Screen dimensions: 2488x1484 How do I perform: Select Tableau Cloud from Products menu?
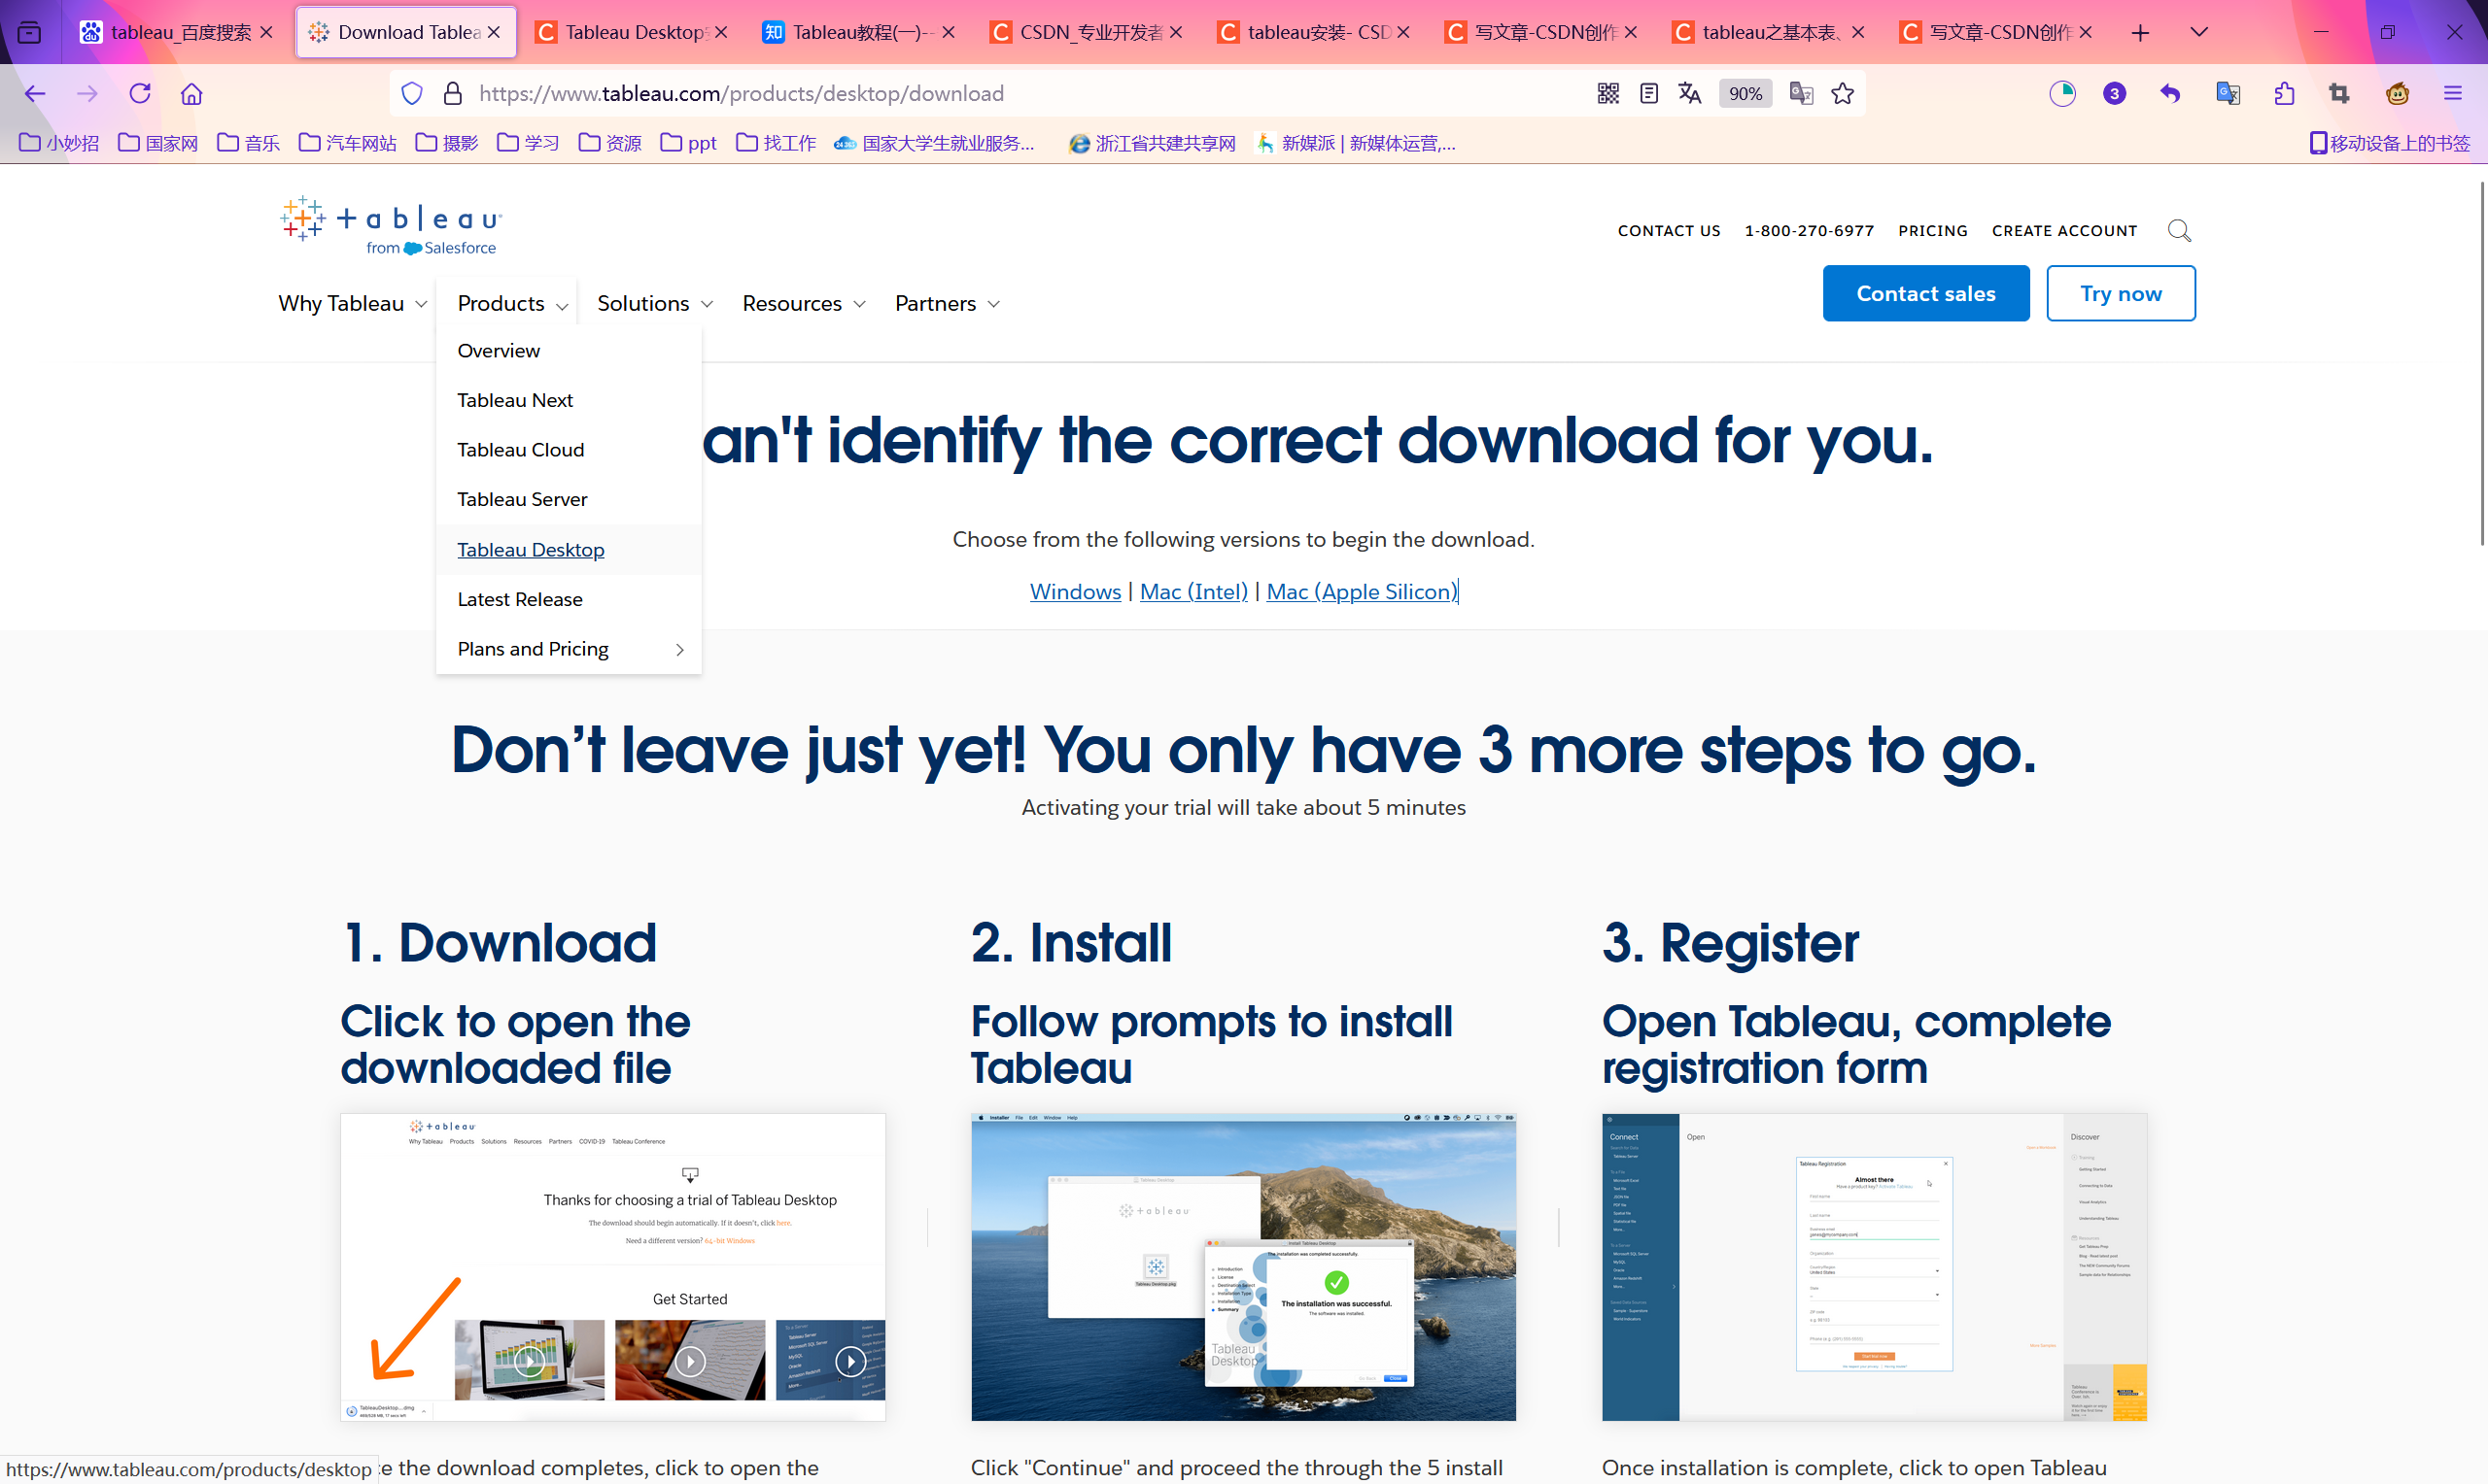tap(520, 450)
